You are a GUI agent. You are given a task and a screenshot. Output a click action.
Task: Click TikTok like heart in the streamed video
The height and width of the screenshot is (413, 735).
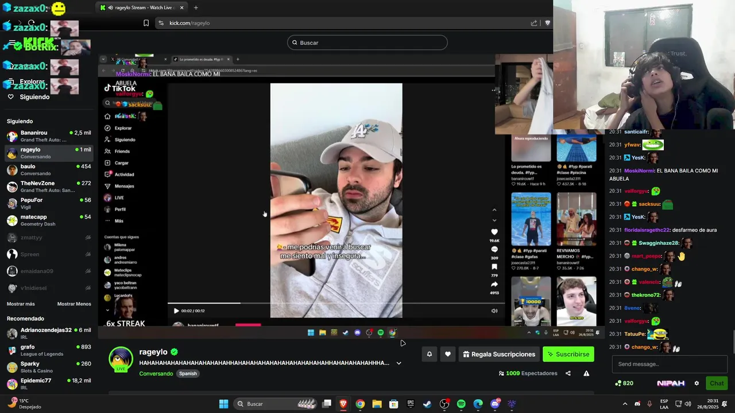coord(494,232)
